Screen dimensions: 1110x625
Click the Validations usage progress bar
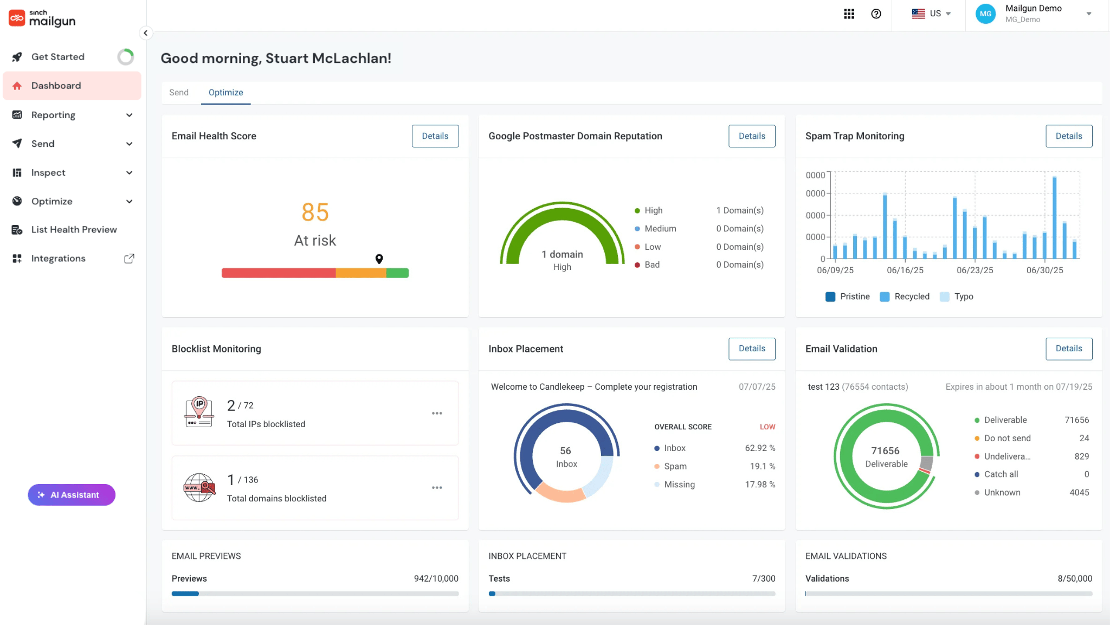[948, 594]
